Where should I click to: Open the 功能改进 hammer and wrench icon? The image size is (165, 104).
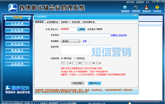[136, 7]
